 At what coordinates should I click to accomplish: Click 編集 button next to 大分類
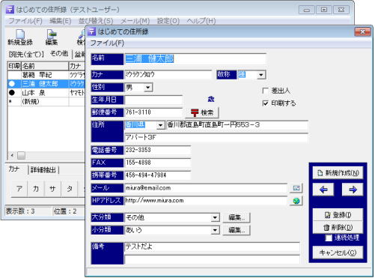tap(237, 217)
